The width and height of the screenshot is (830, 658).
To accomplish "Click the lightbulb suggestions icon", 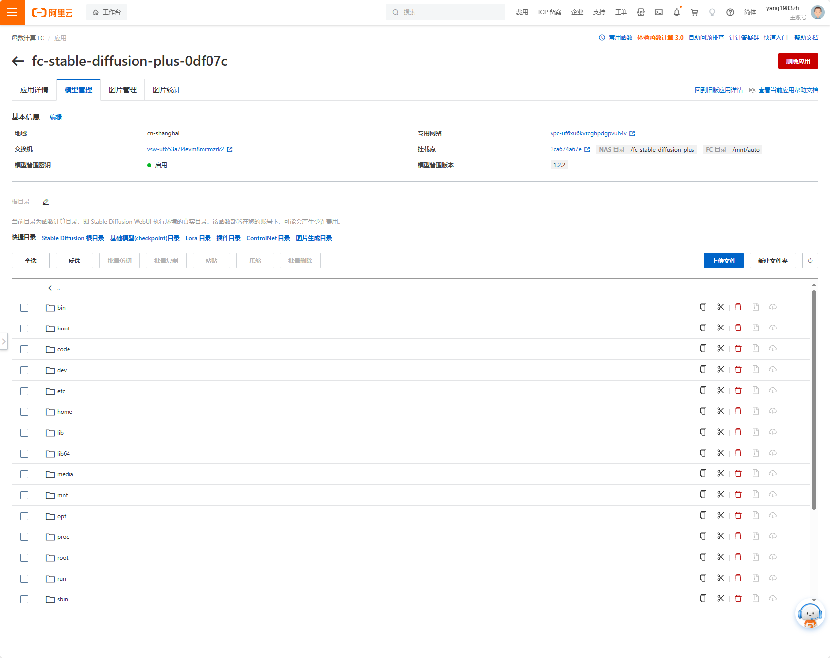I will click(x=712, y=12).
